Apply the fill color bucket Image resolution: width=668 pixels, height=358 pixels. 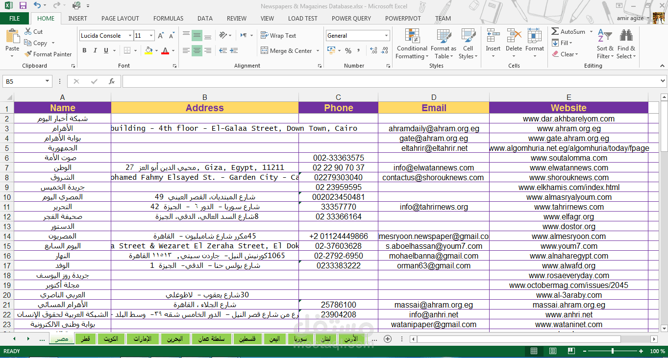pyautogui.click(x=149, y=50)
